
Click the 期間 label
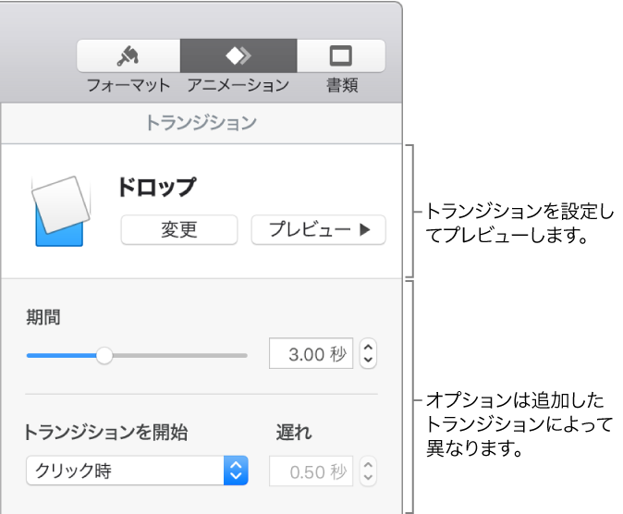click(x=43, y=317)
